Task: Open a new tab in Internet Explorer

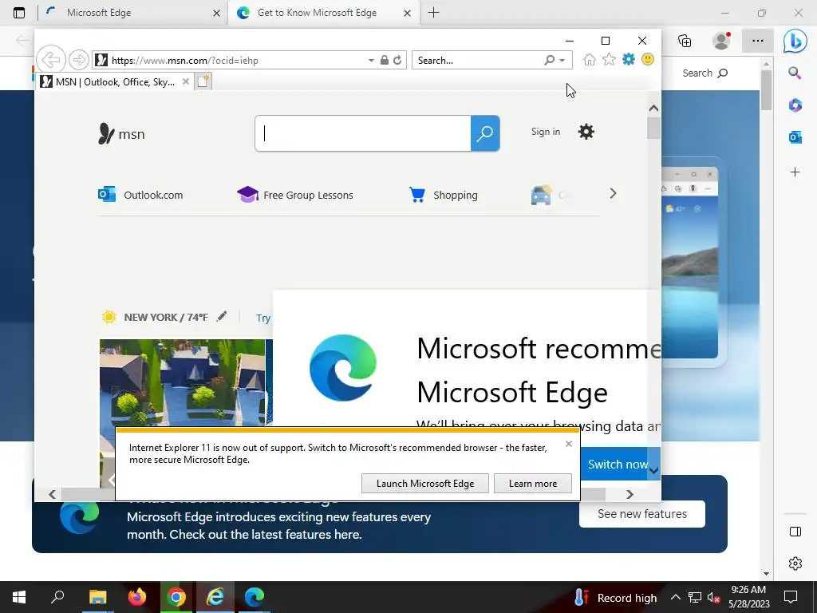Action: (203, 81)
